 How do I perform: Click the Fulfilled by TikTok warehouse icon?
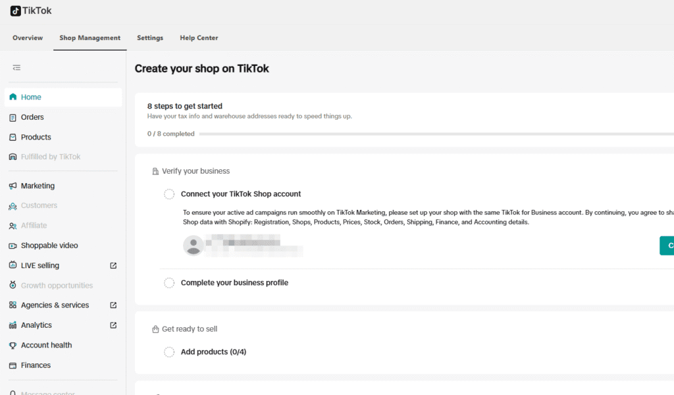tap(13, 157)
